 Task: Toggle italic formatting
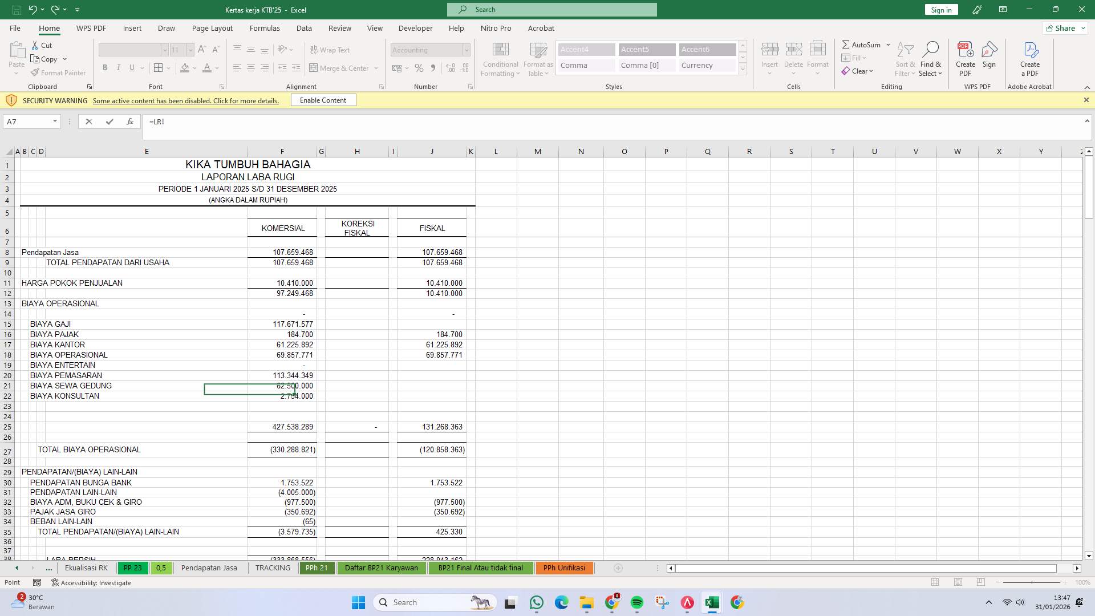[119, 67]
